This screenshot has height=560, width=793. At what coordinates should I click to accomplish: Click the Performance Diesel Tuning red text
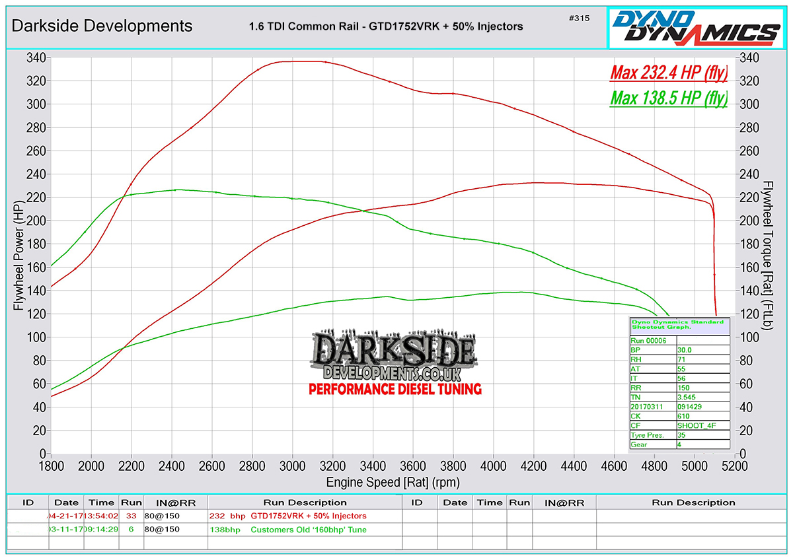click(395, 389)
